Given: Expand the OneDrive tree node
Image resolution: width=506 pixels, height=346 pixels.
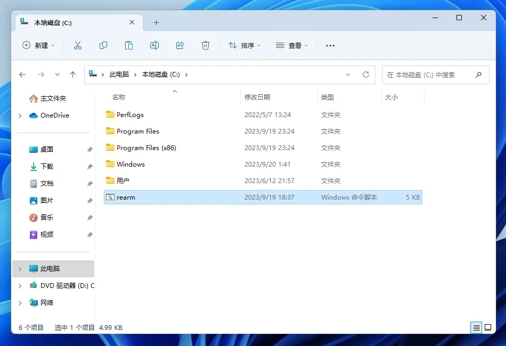Looking at the screenshot, I should [20, 116].
